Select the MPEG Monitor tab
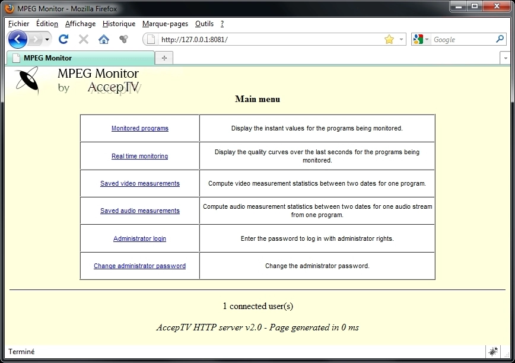 click(x=81, y=58)
